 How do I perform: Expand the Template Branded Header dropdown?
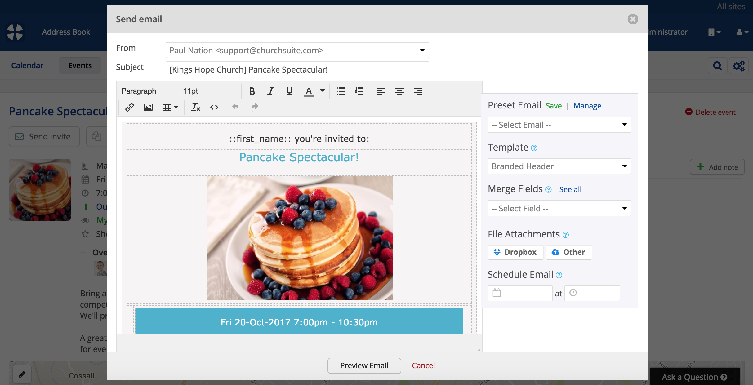(559, 166)
